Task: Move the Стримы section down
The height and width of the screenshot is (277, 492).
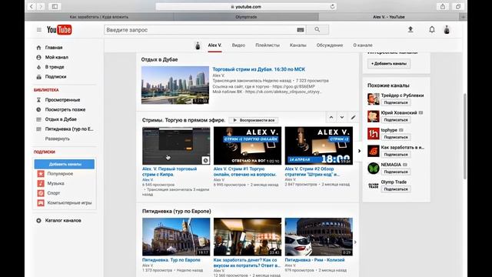Action: tap(342, 117)
